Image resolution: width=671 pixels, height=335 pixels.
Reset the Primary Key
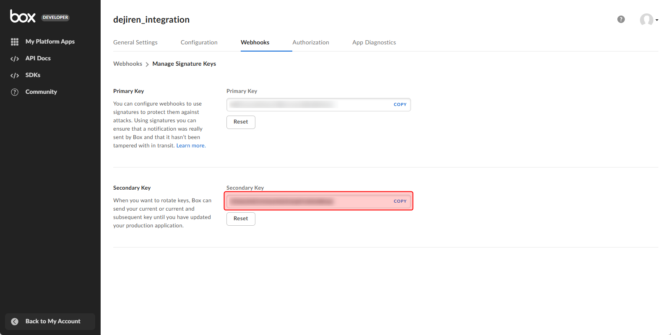(241, 122)
